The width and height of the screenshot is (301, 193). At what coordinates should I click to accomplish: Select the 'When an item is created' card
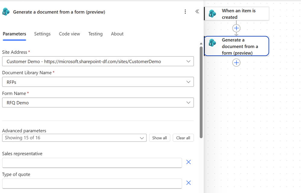point(237,14)
